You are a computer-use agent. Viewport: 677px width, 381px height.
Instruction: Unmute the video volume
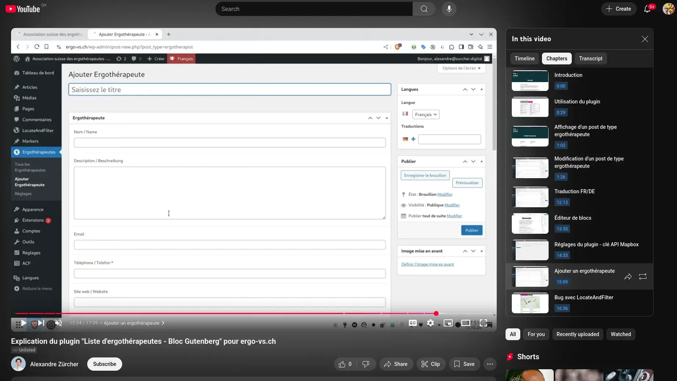[59, 323]
